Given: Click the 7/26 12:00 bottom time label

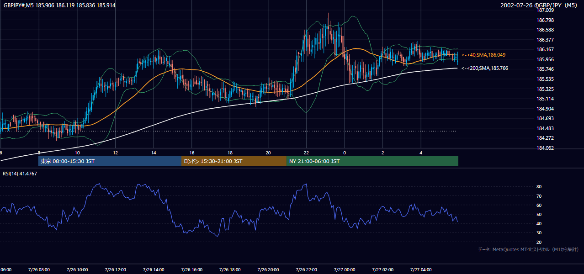Looking at the screenshot, I should point(115,270).
